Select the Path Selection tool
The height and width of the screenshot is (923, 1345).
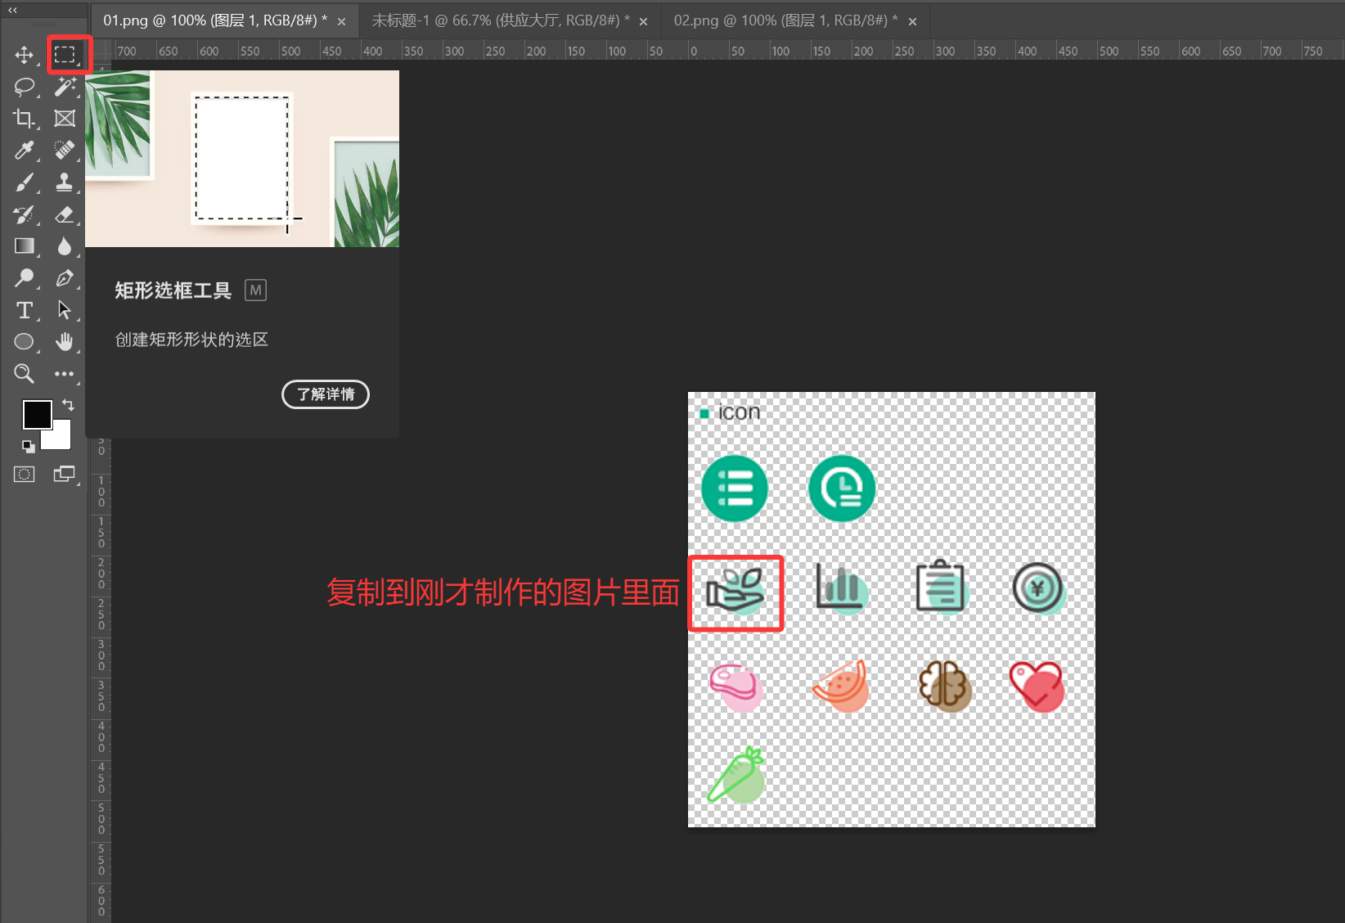click(x=65, y=310)
